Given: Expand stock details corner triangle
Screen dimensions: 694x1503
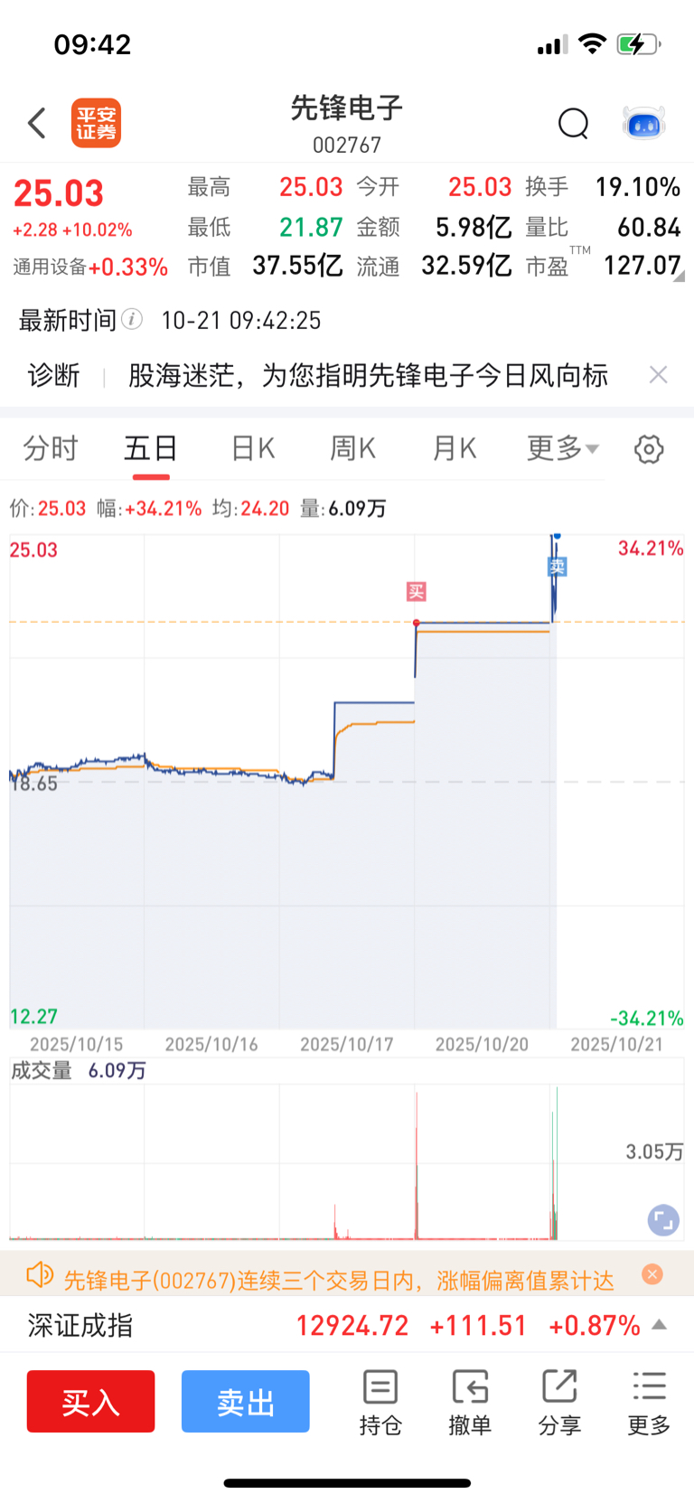Looking at the screenshot, I should pyautogui.click(x=679, y=276).
